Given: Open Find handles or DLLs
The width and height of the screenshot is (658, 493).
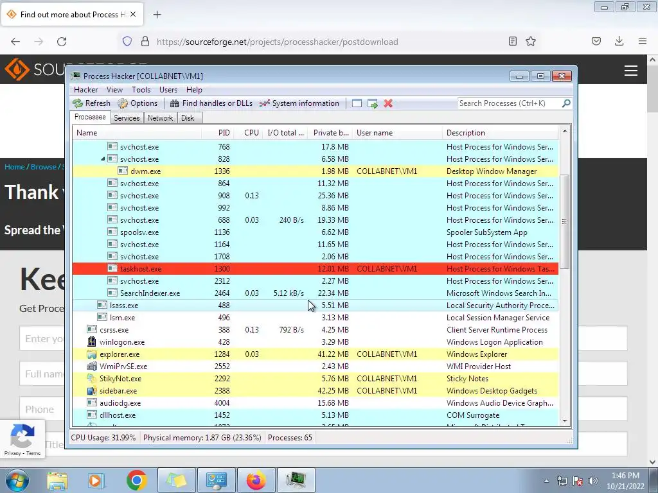Looking at the screenshot, I should 211,103.
